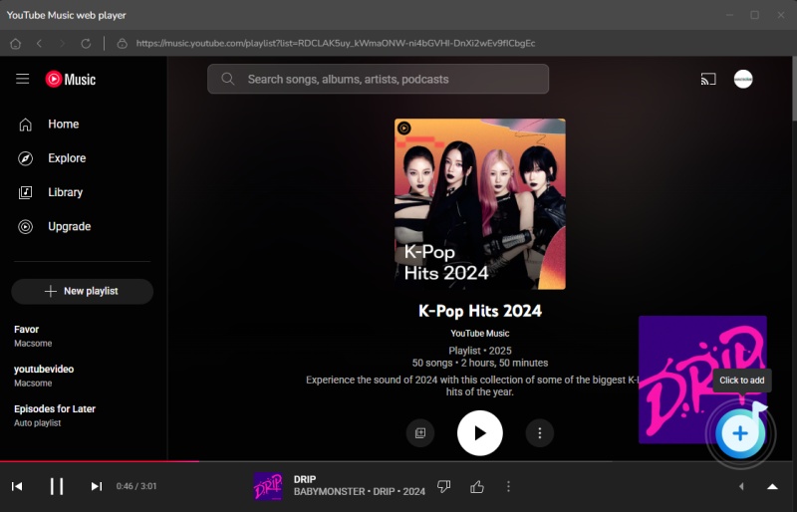This screenshot has width=797, height=512.
Task: Focus the search songs input field
Action: pos(379,79)
